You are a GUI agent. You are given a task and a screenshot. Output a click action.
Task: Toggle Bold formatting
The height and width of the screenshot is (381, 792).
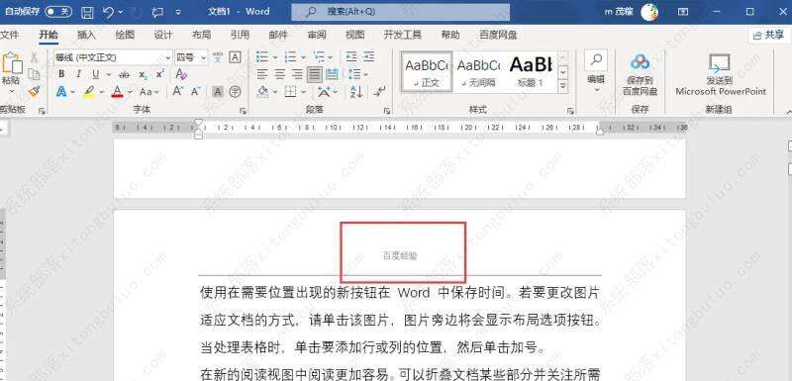(61, 74)
